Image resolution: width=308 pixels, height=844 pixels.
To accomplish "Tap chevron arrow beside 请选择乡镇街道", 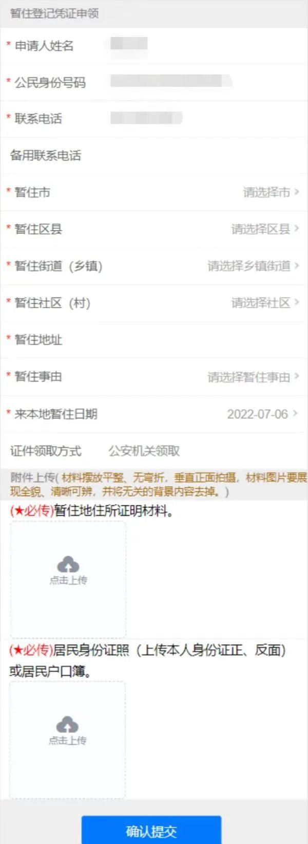I will pos(297,266).
